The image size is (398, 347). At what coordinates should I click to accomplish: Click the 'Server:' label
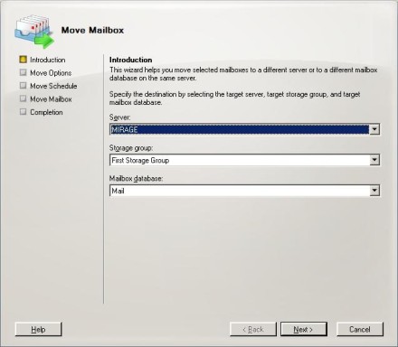coord(120,117)
